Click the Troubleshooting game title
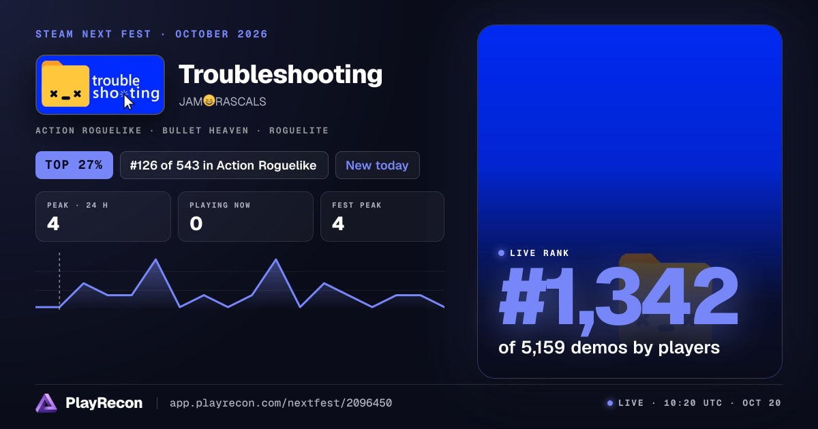The image size is (818, 429). click(280, 74)
